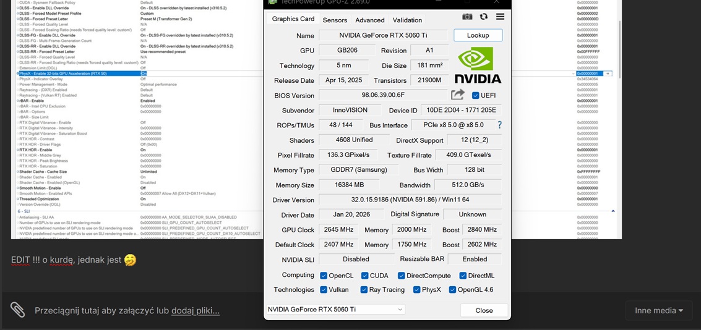Click the Technology value 5 nm
Image resolution: width=701 pixels, height=330 pixels.
344,65
